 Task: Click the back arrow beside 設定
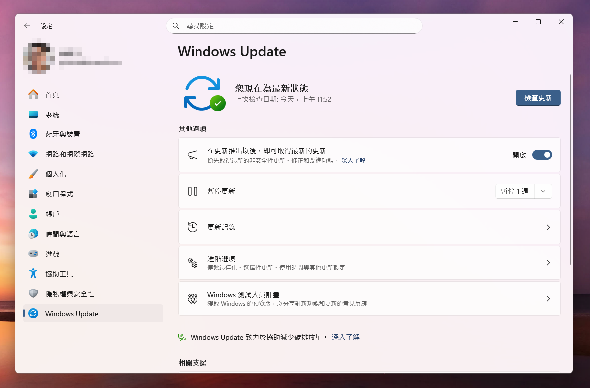pyautogui.click(x=27, y=26)
